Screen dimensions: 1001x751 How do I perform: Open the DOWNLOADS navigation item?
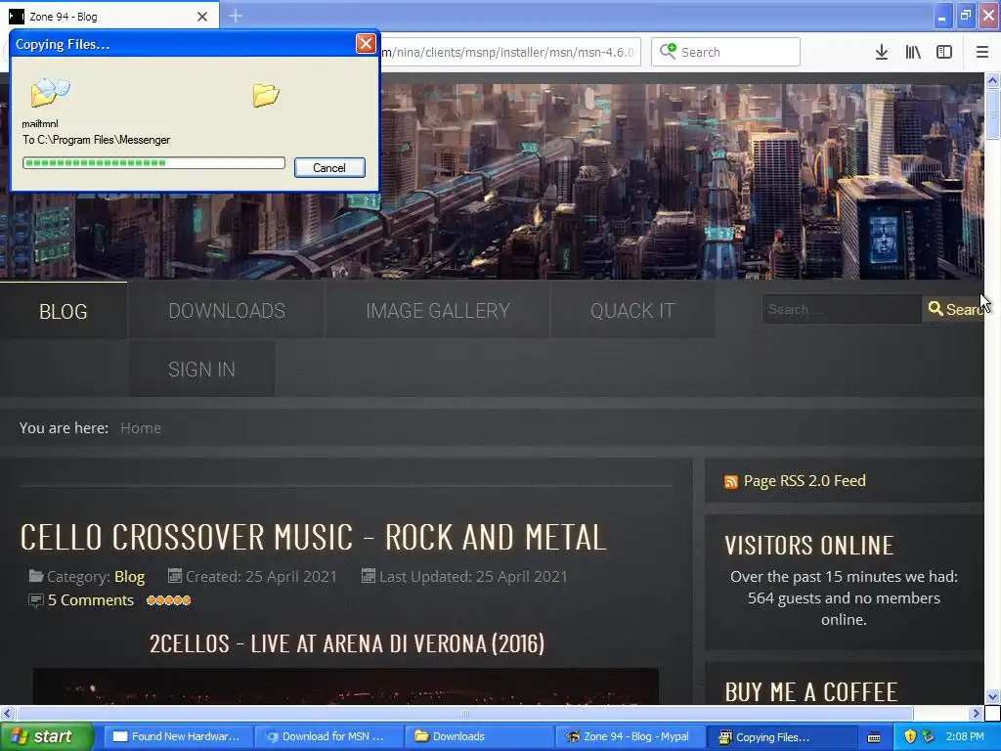point(227,310)
